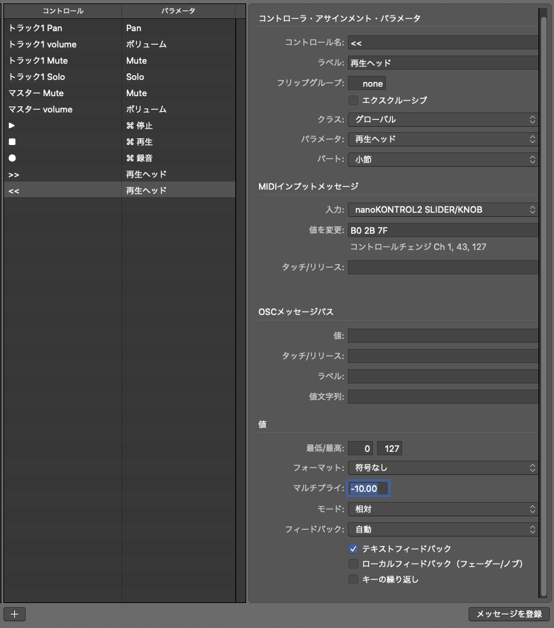Click the 値文字列 input field
Screen dimensions: 554x628
point(443,396)
